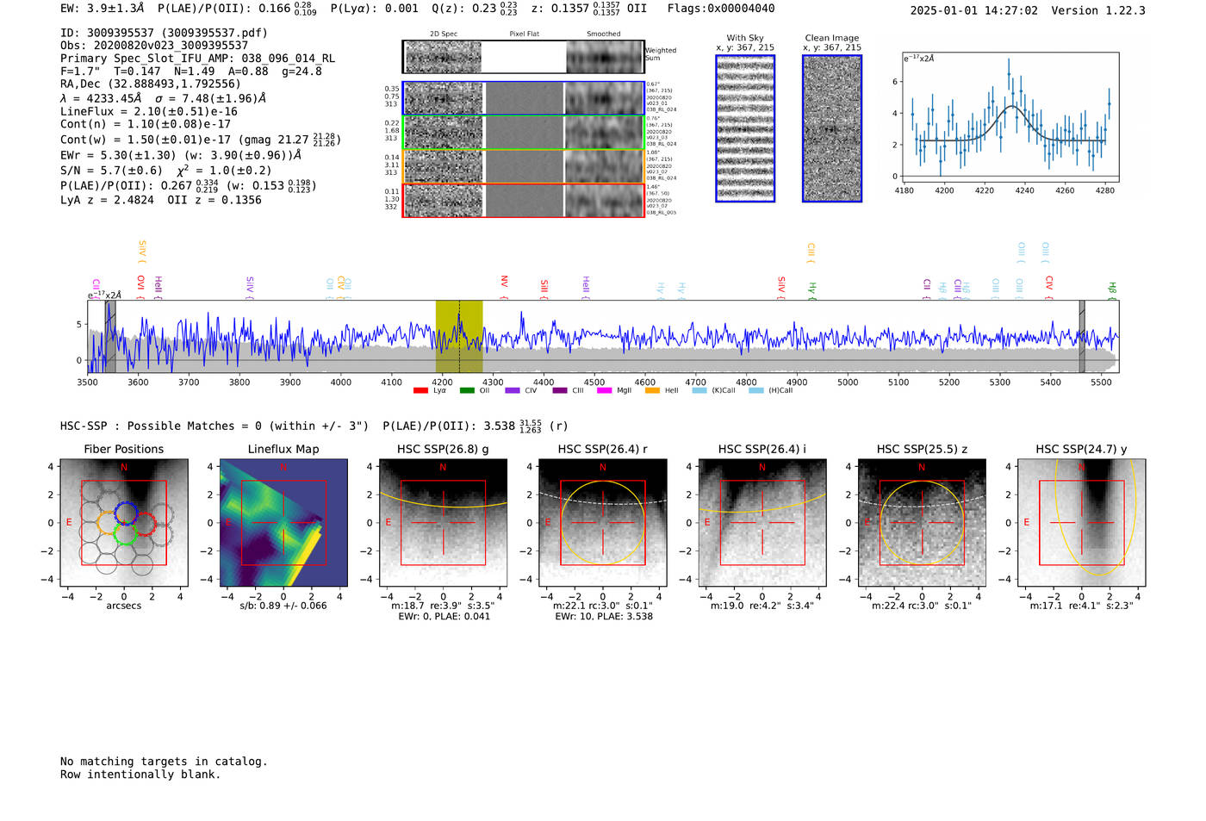
Task: Open the Lineflux Map image
Action: [283, 523]
